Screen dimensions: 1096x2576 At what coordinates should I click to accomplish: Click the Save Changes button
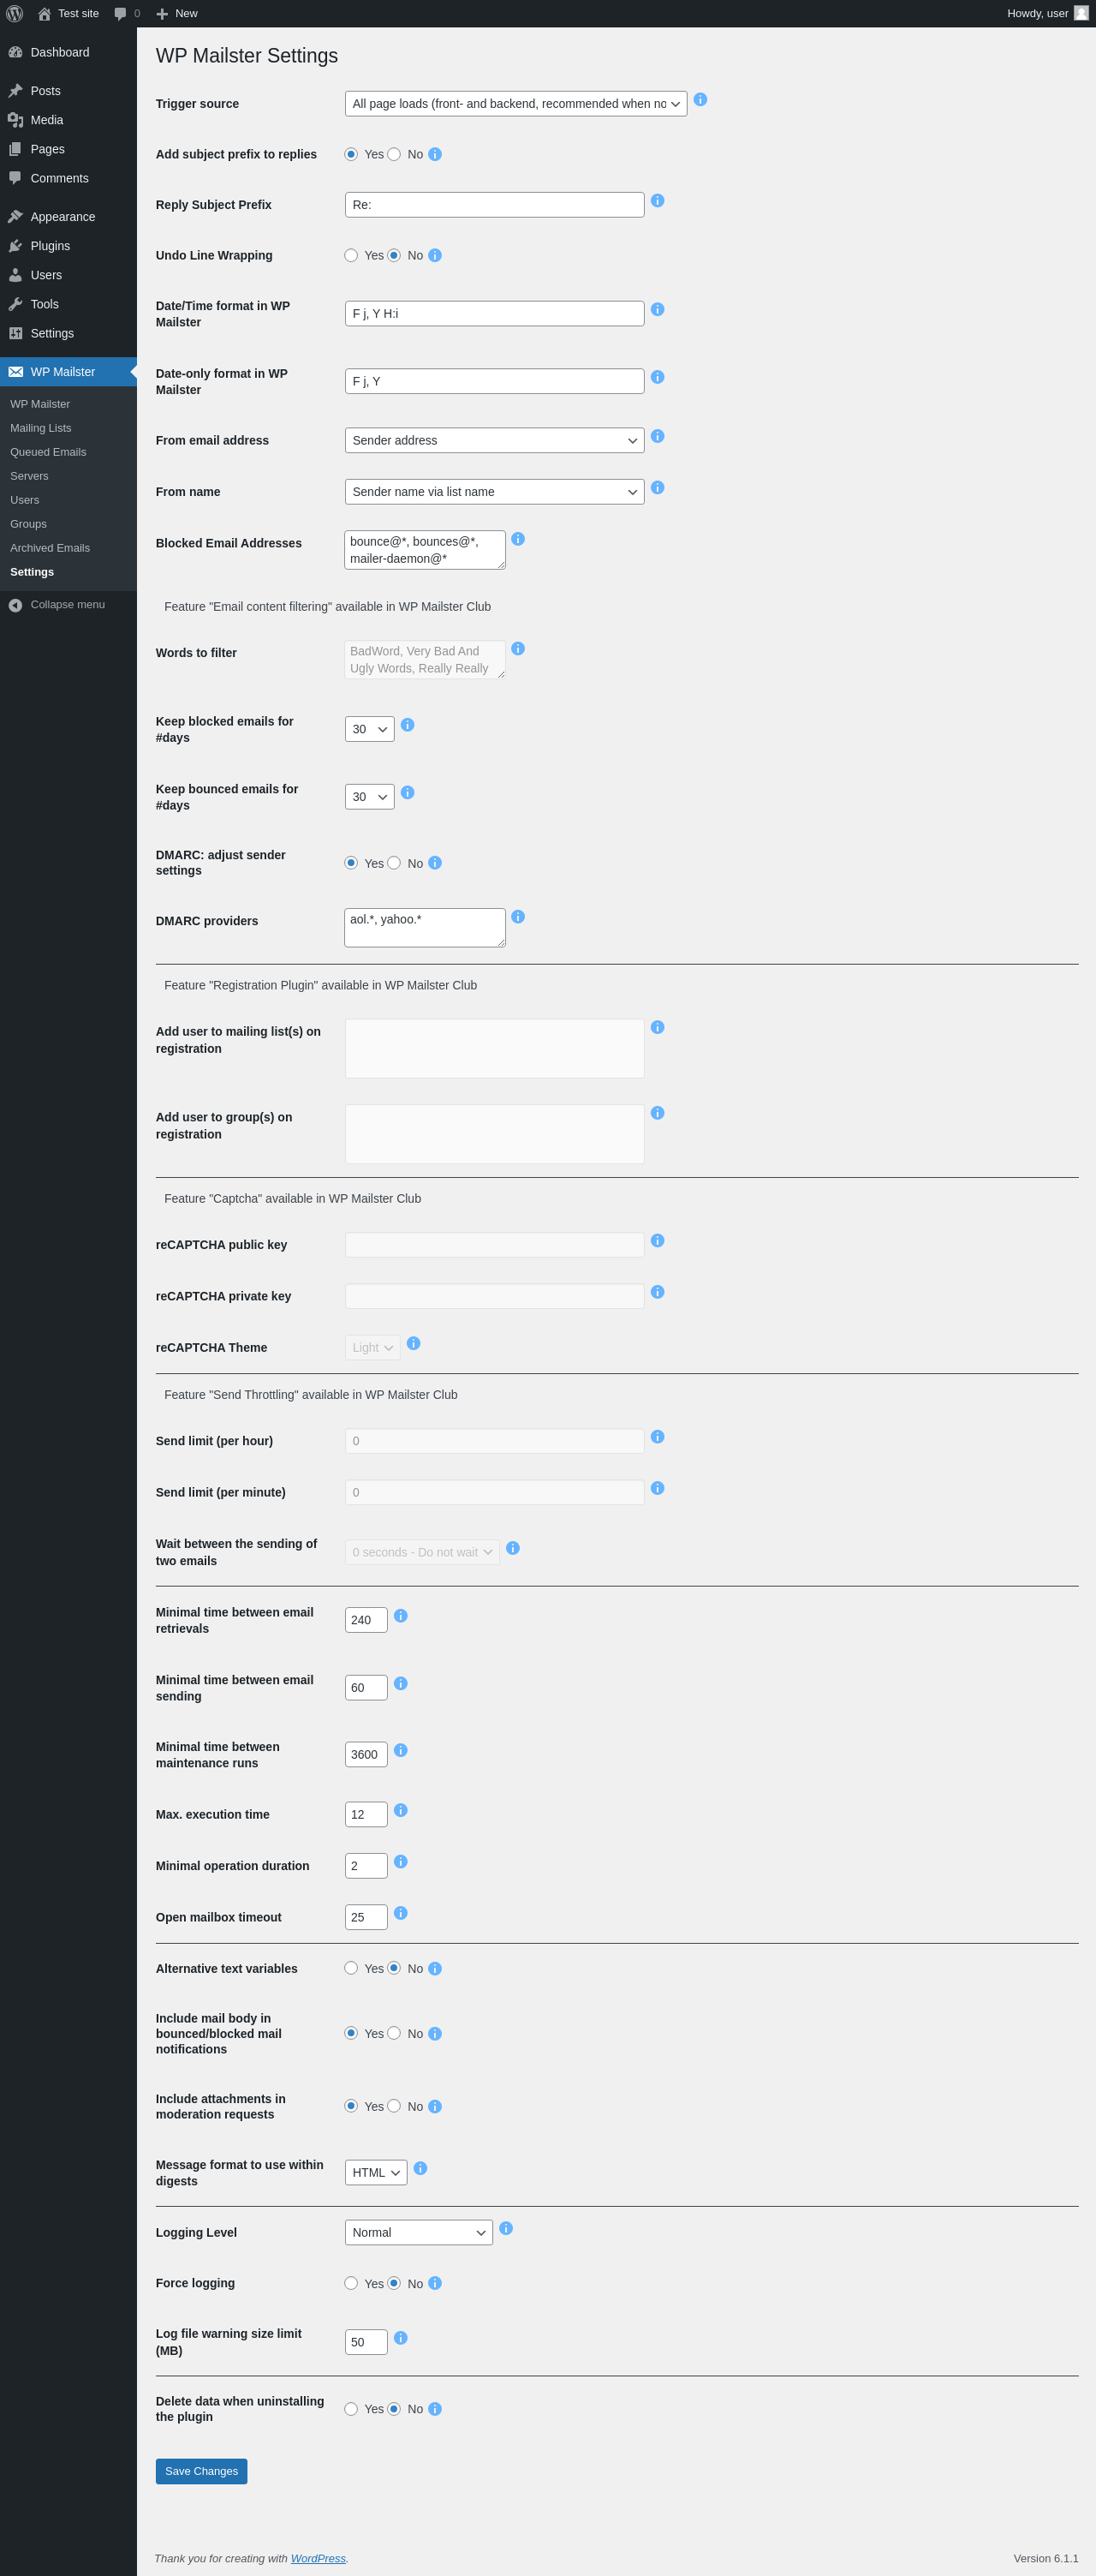point(201,2471)
